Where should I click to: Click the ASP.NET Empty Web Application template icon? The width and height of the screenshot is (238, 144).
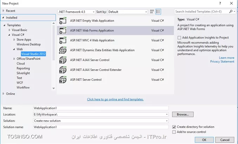pyautogui.click(x=63, y=20)
